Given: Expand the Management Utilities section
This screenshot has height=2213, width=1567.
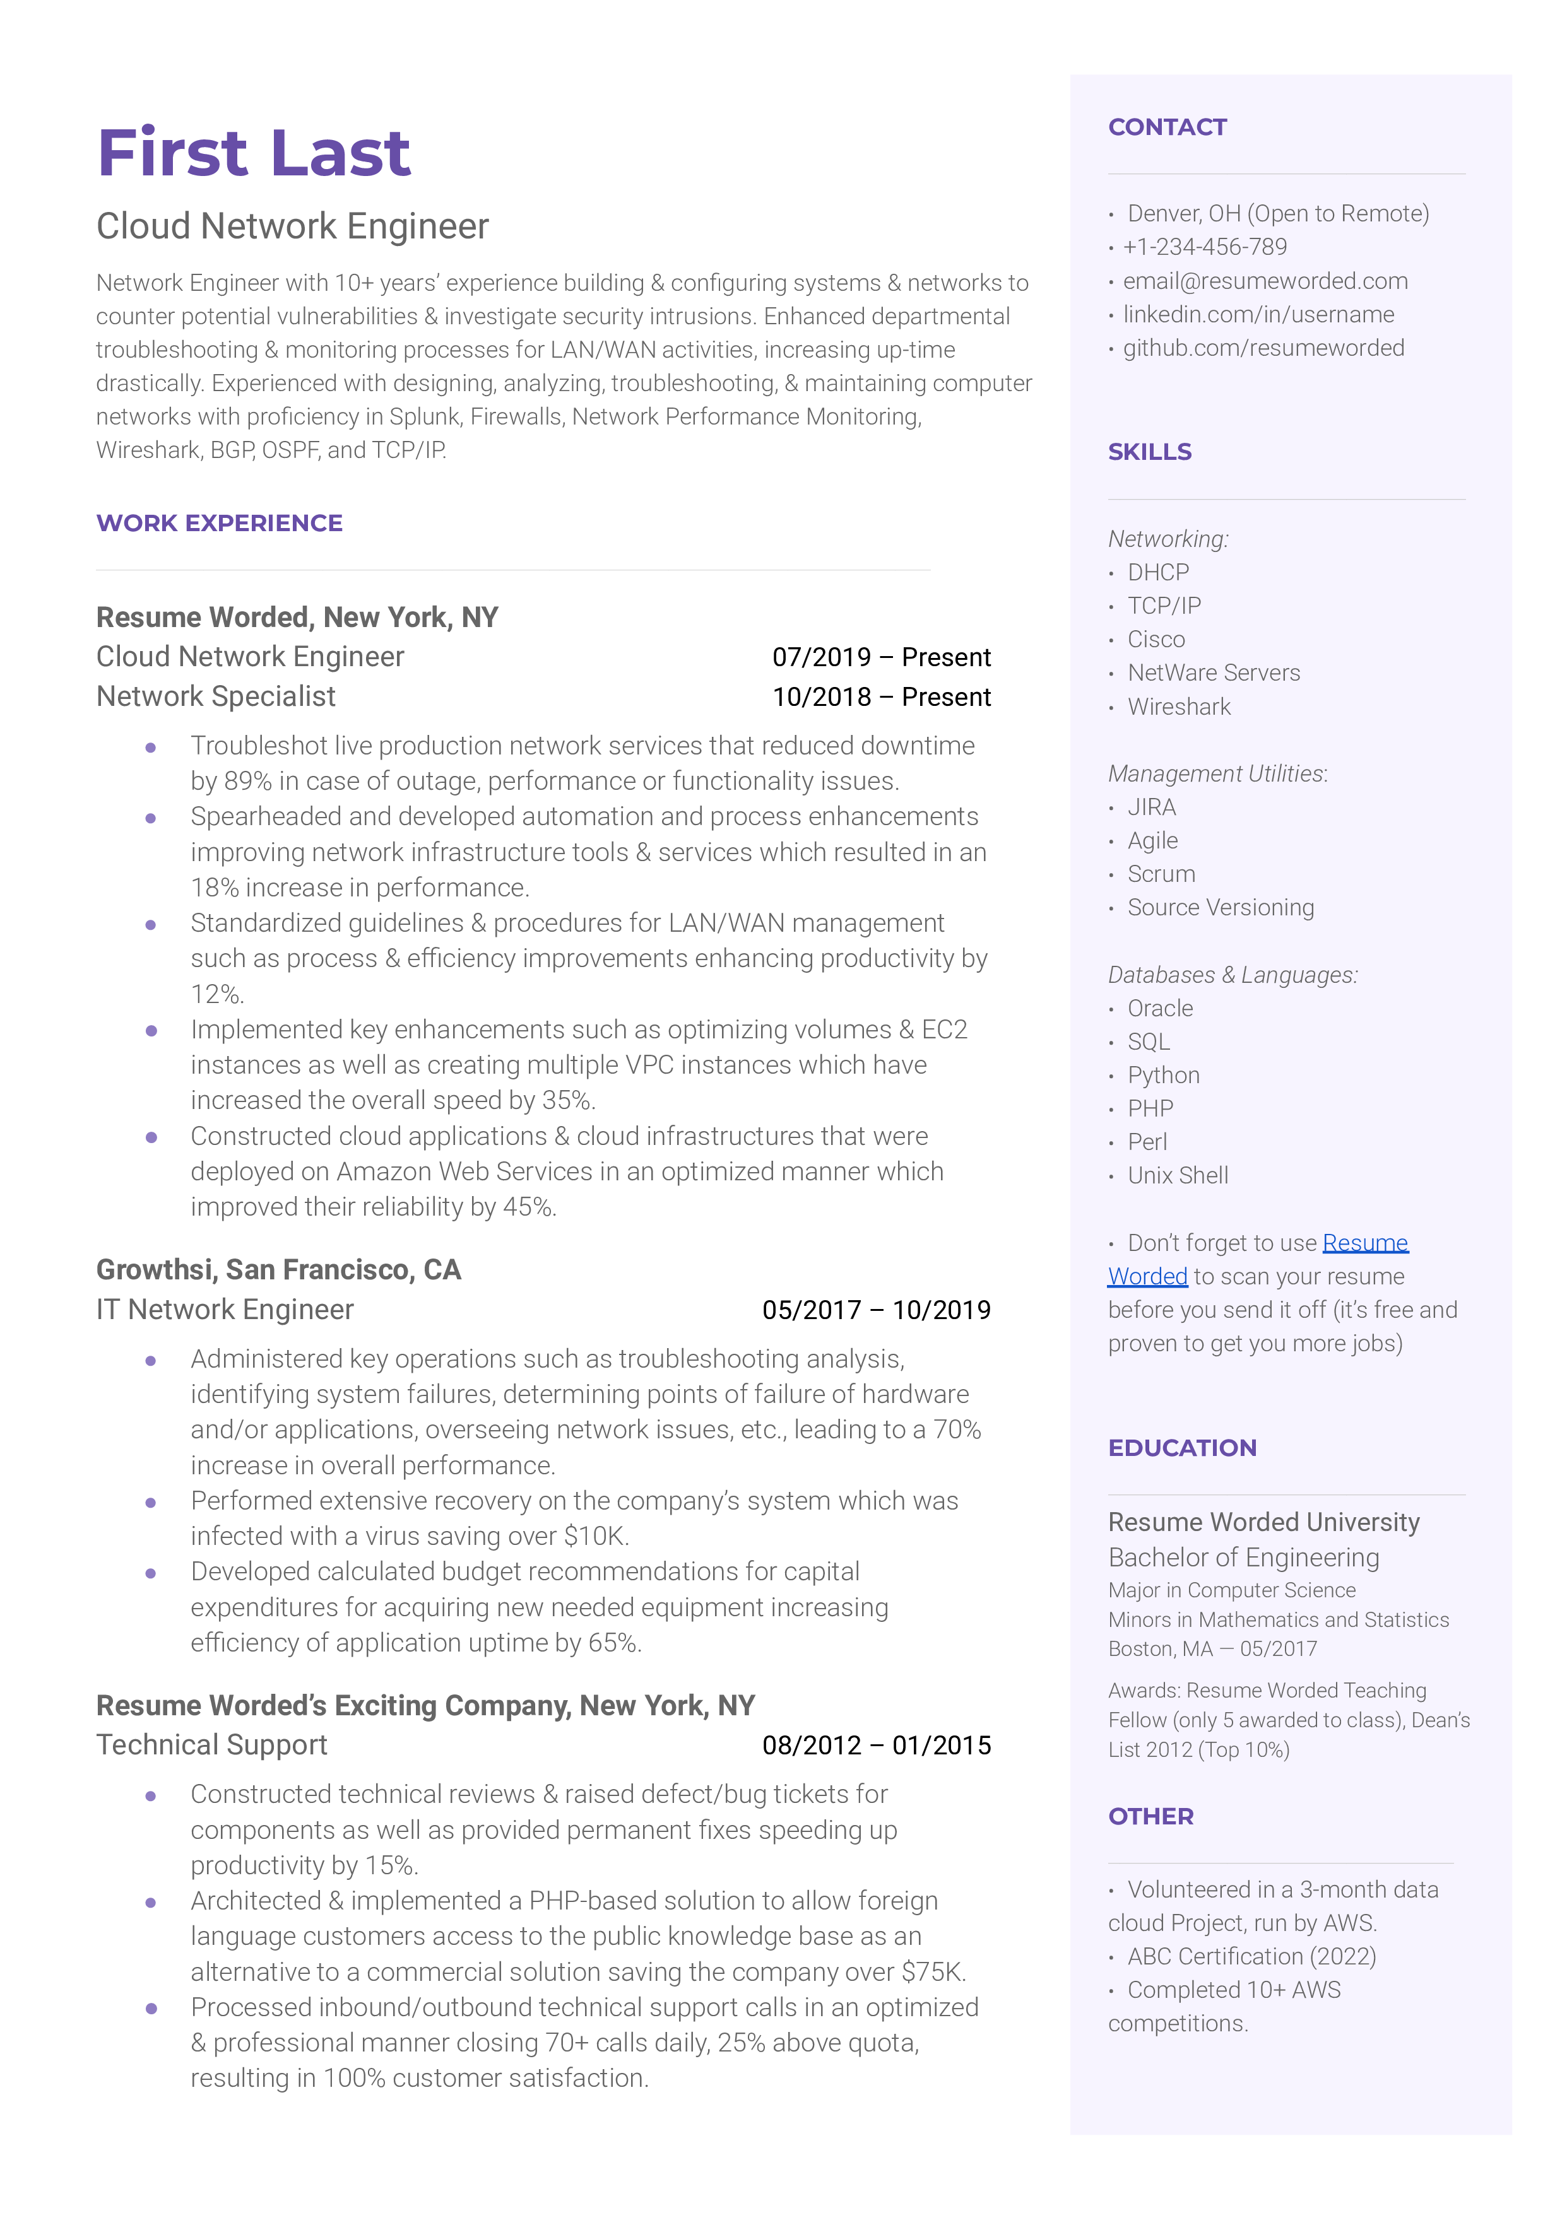Looking at the screenshot, I should [x=1221, y=773].
